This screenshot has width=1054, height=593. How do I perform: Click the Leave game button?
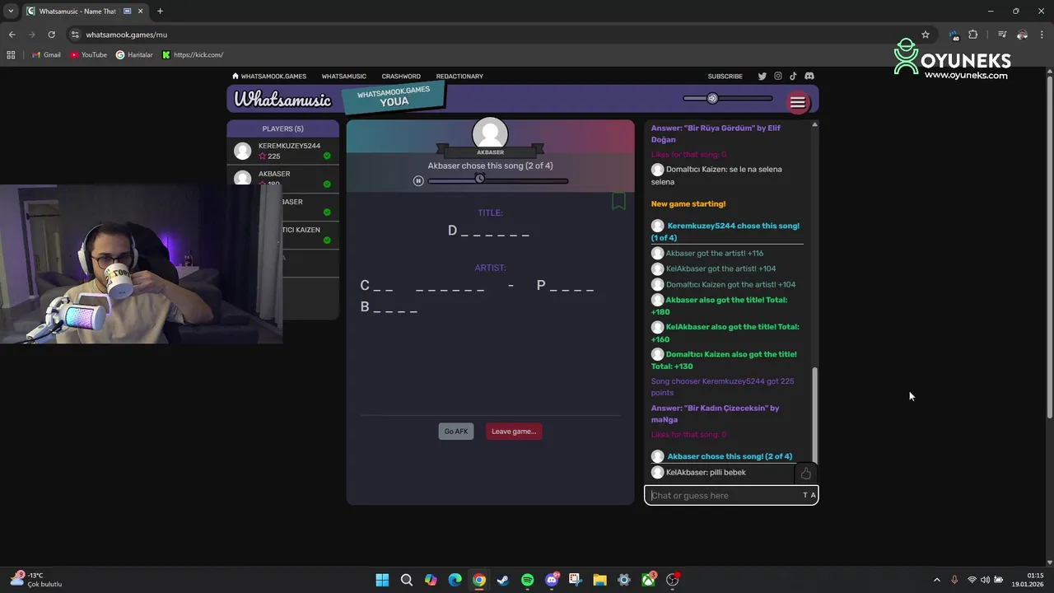tap(514, 432)
